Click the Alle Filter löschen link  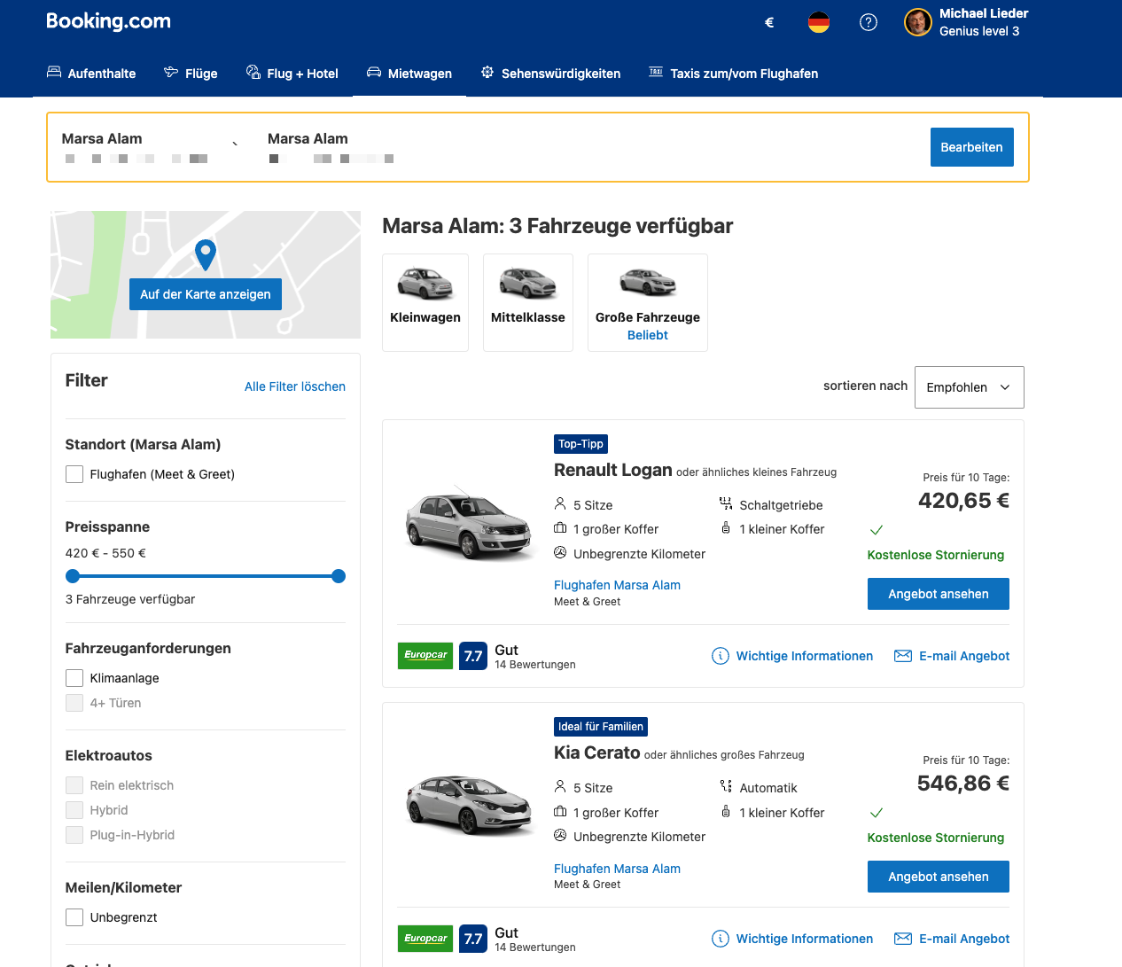pos(295,386)
